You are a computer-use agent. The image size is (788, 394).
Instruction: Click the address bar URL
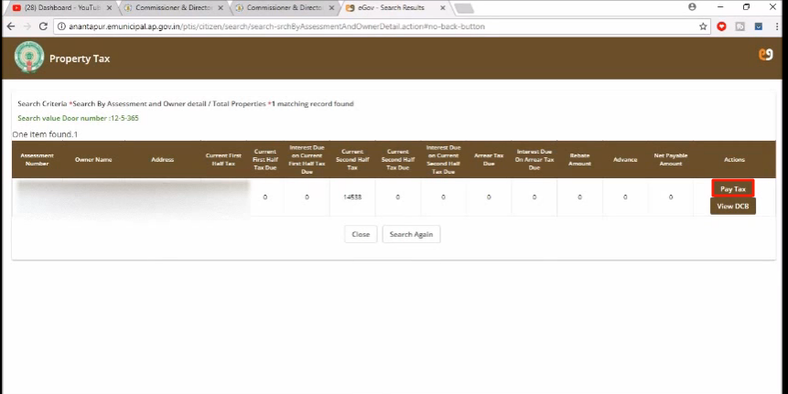[x=276, y=27]
